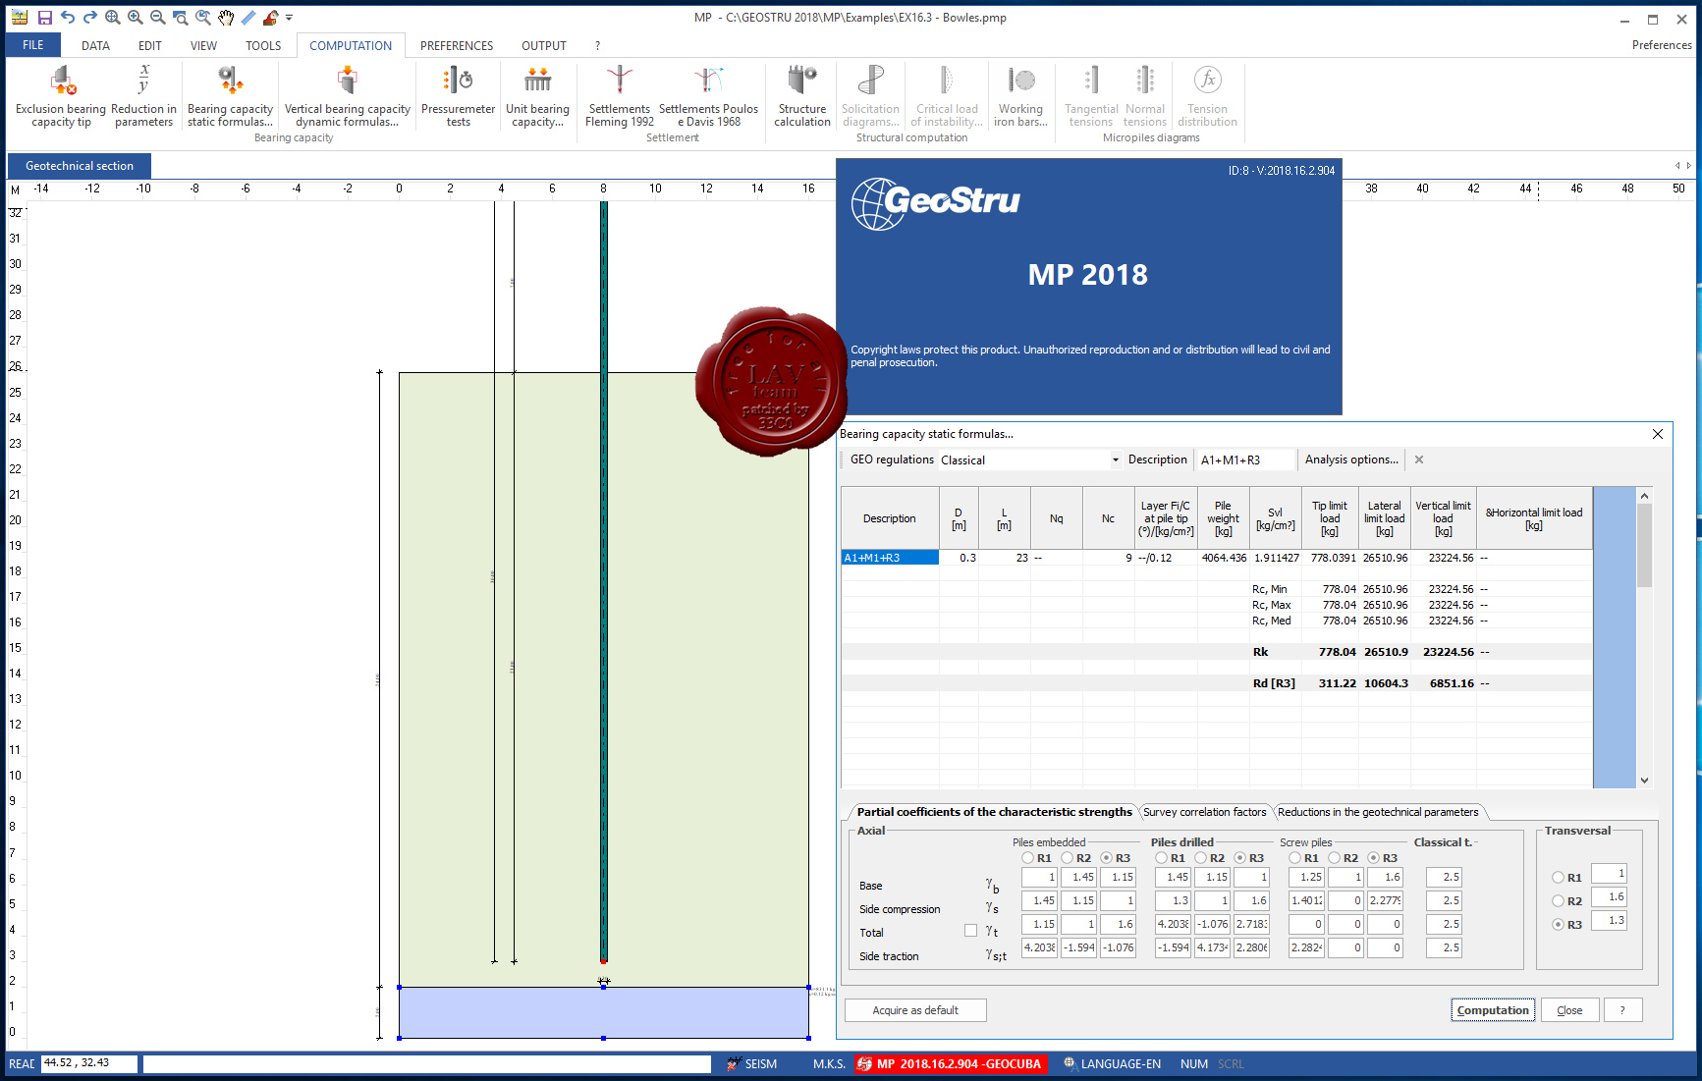Screen dimensions: 1702x1081
Task: Open Survey correlation factors tab
Action: (1204, 812)
